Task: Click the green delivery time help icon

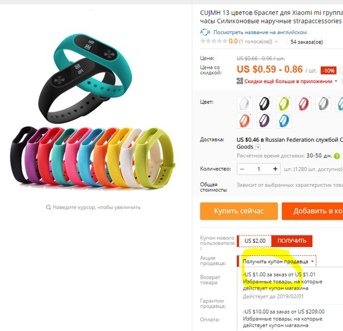Action: coord(337,156)
